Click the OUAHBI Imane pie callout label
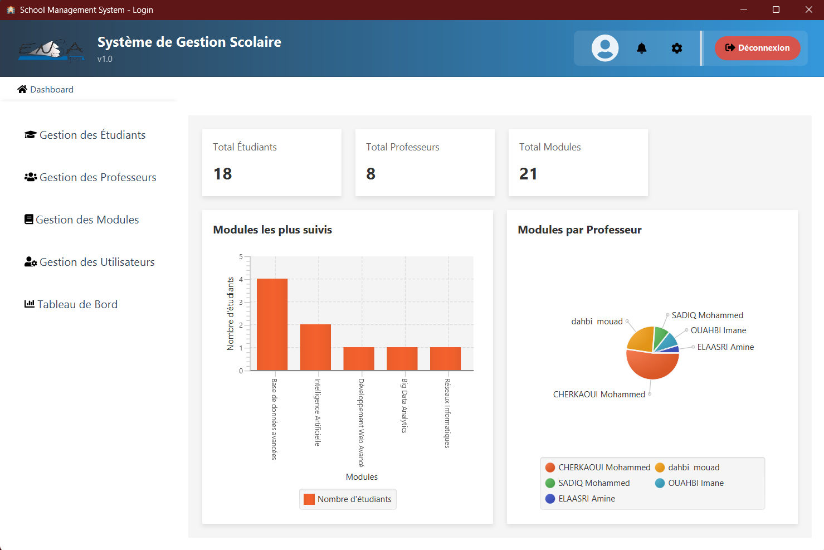The height and width of the screenshot is (550, 824). [x=719, y=330]
